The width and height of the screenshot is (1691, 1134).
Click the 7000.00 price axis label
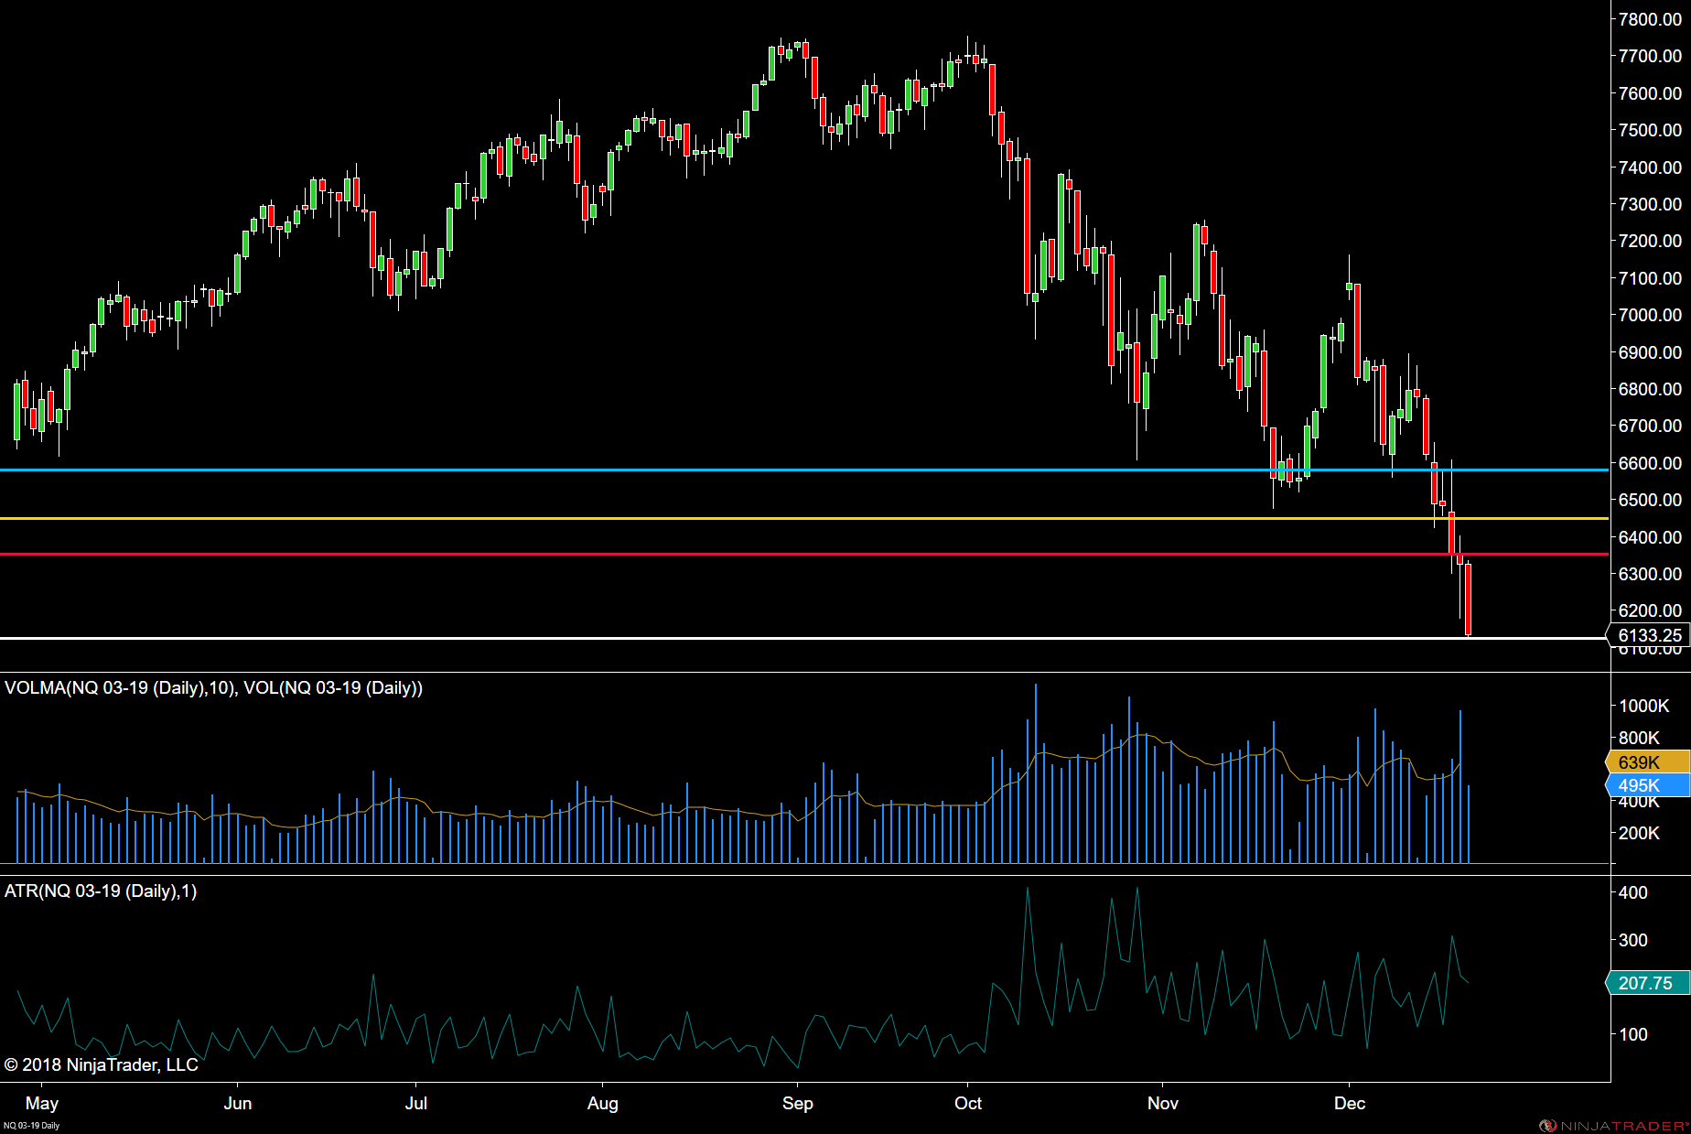(x=1650, y=315)
